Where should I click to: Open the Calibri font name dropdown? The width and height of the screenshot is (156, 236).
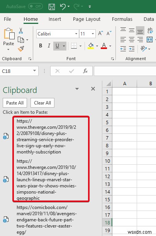(x=76, y=34)
